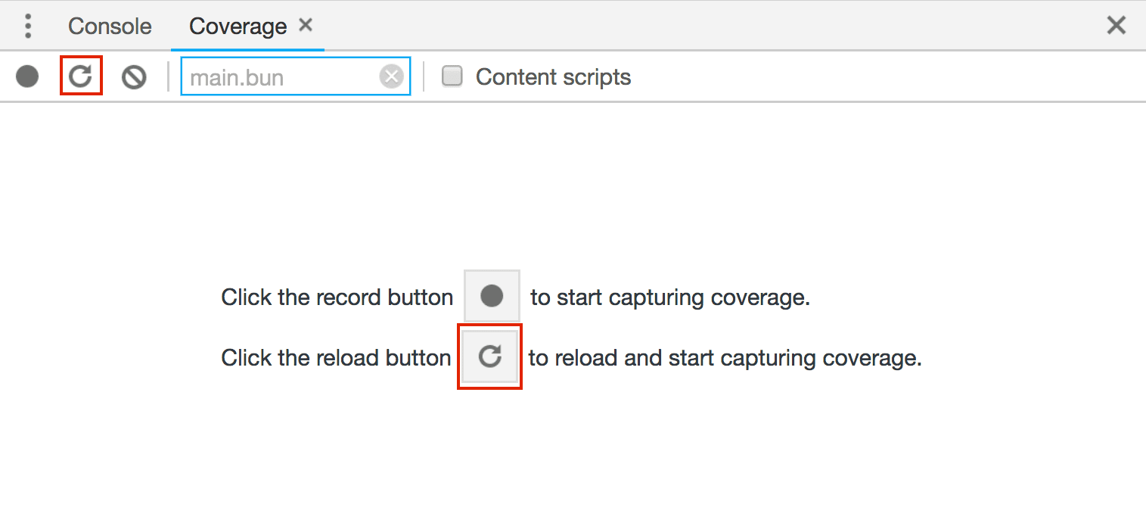1146x520 pixels.
Task: Click the highlighted reload button in the instructions
Action: pyautogui.click(x=489, y=357)
